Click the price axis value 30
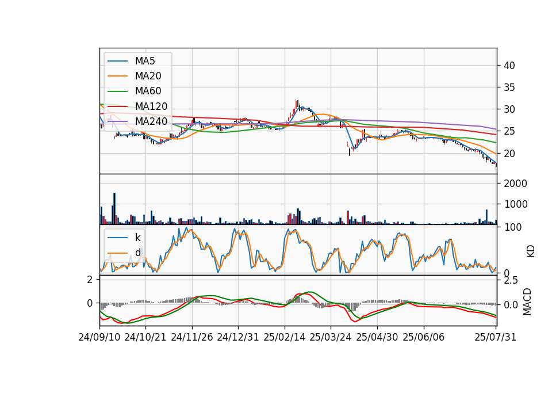Screen dimensions: 552x397 [x=509, y=109]
